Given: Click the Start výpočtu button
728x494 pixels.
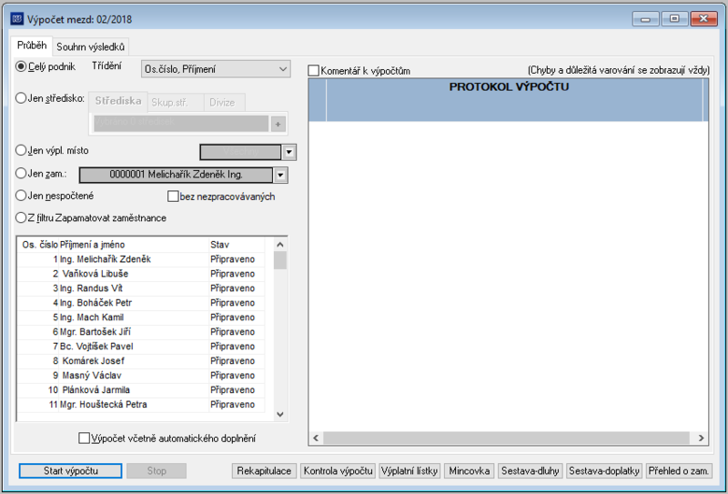Looking at the screenshot, I should tap(71, 470).
